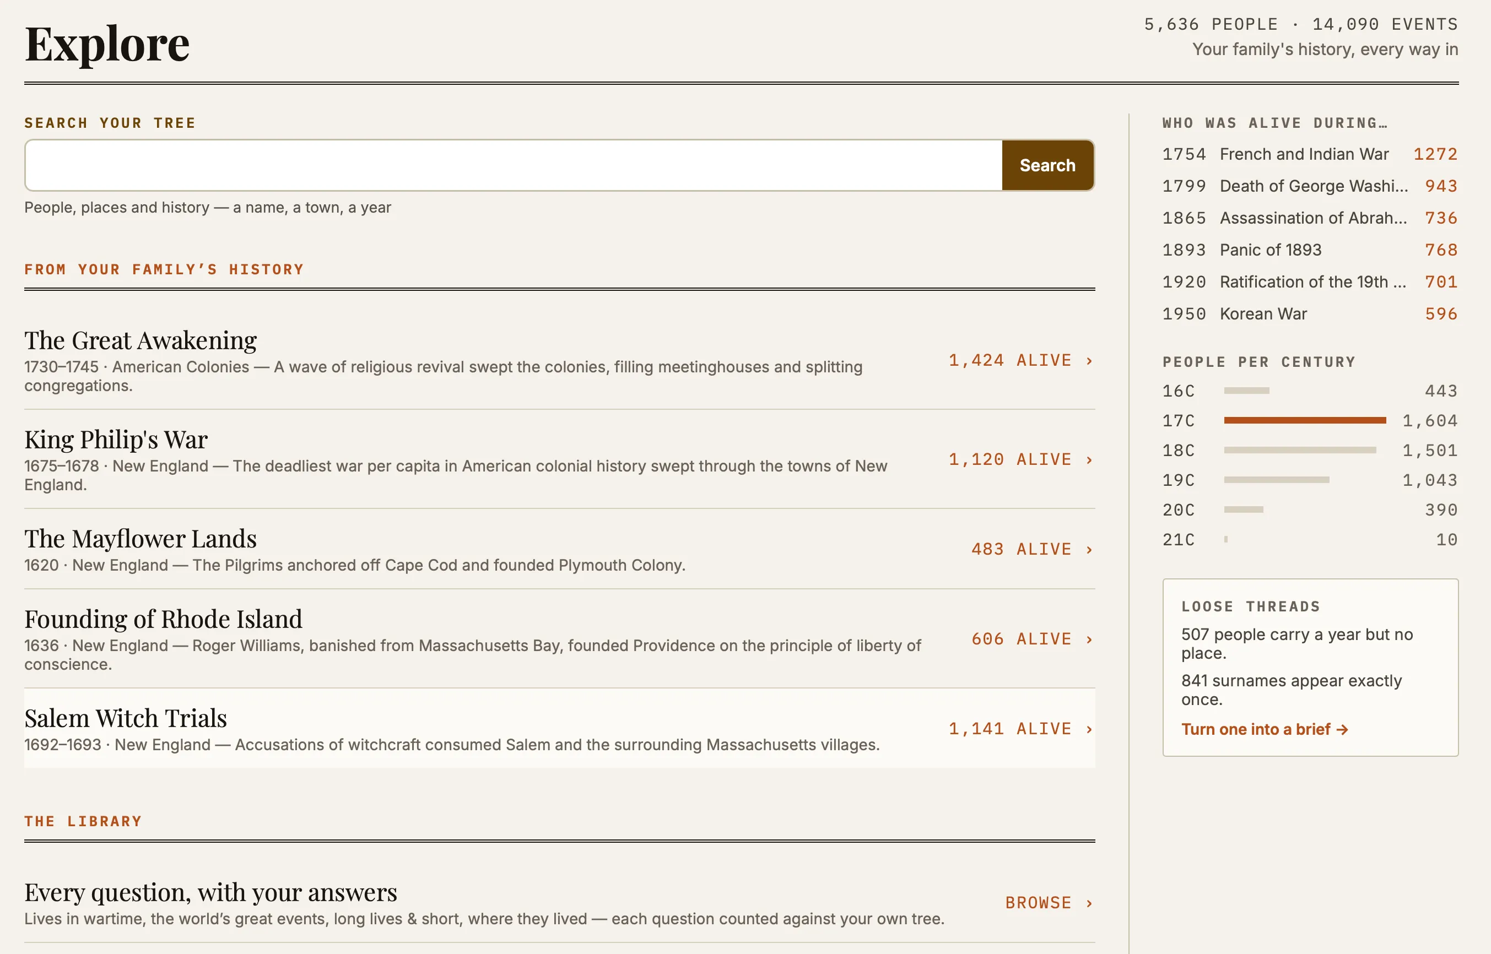Click the highlighted 17C century bar

(1305, 420)
